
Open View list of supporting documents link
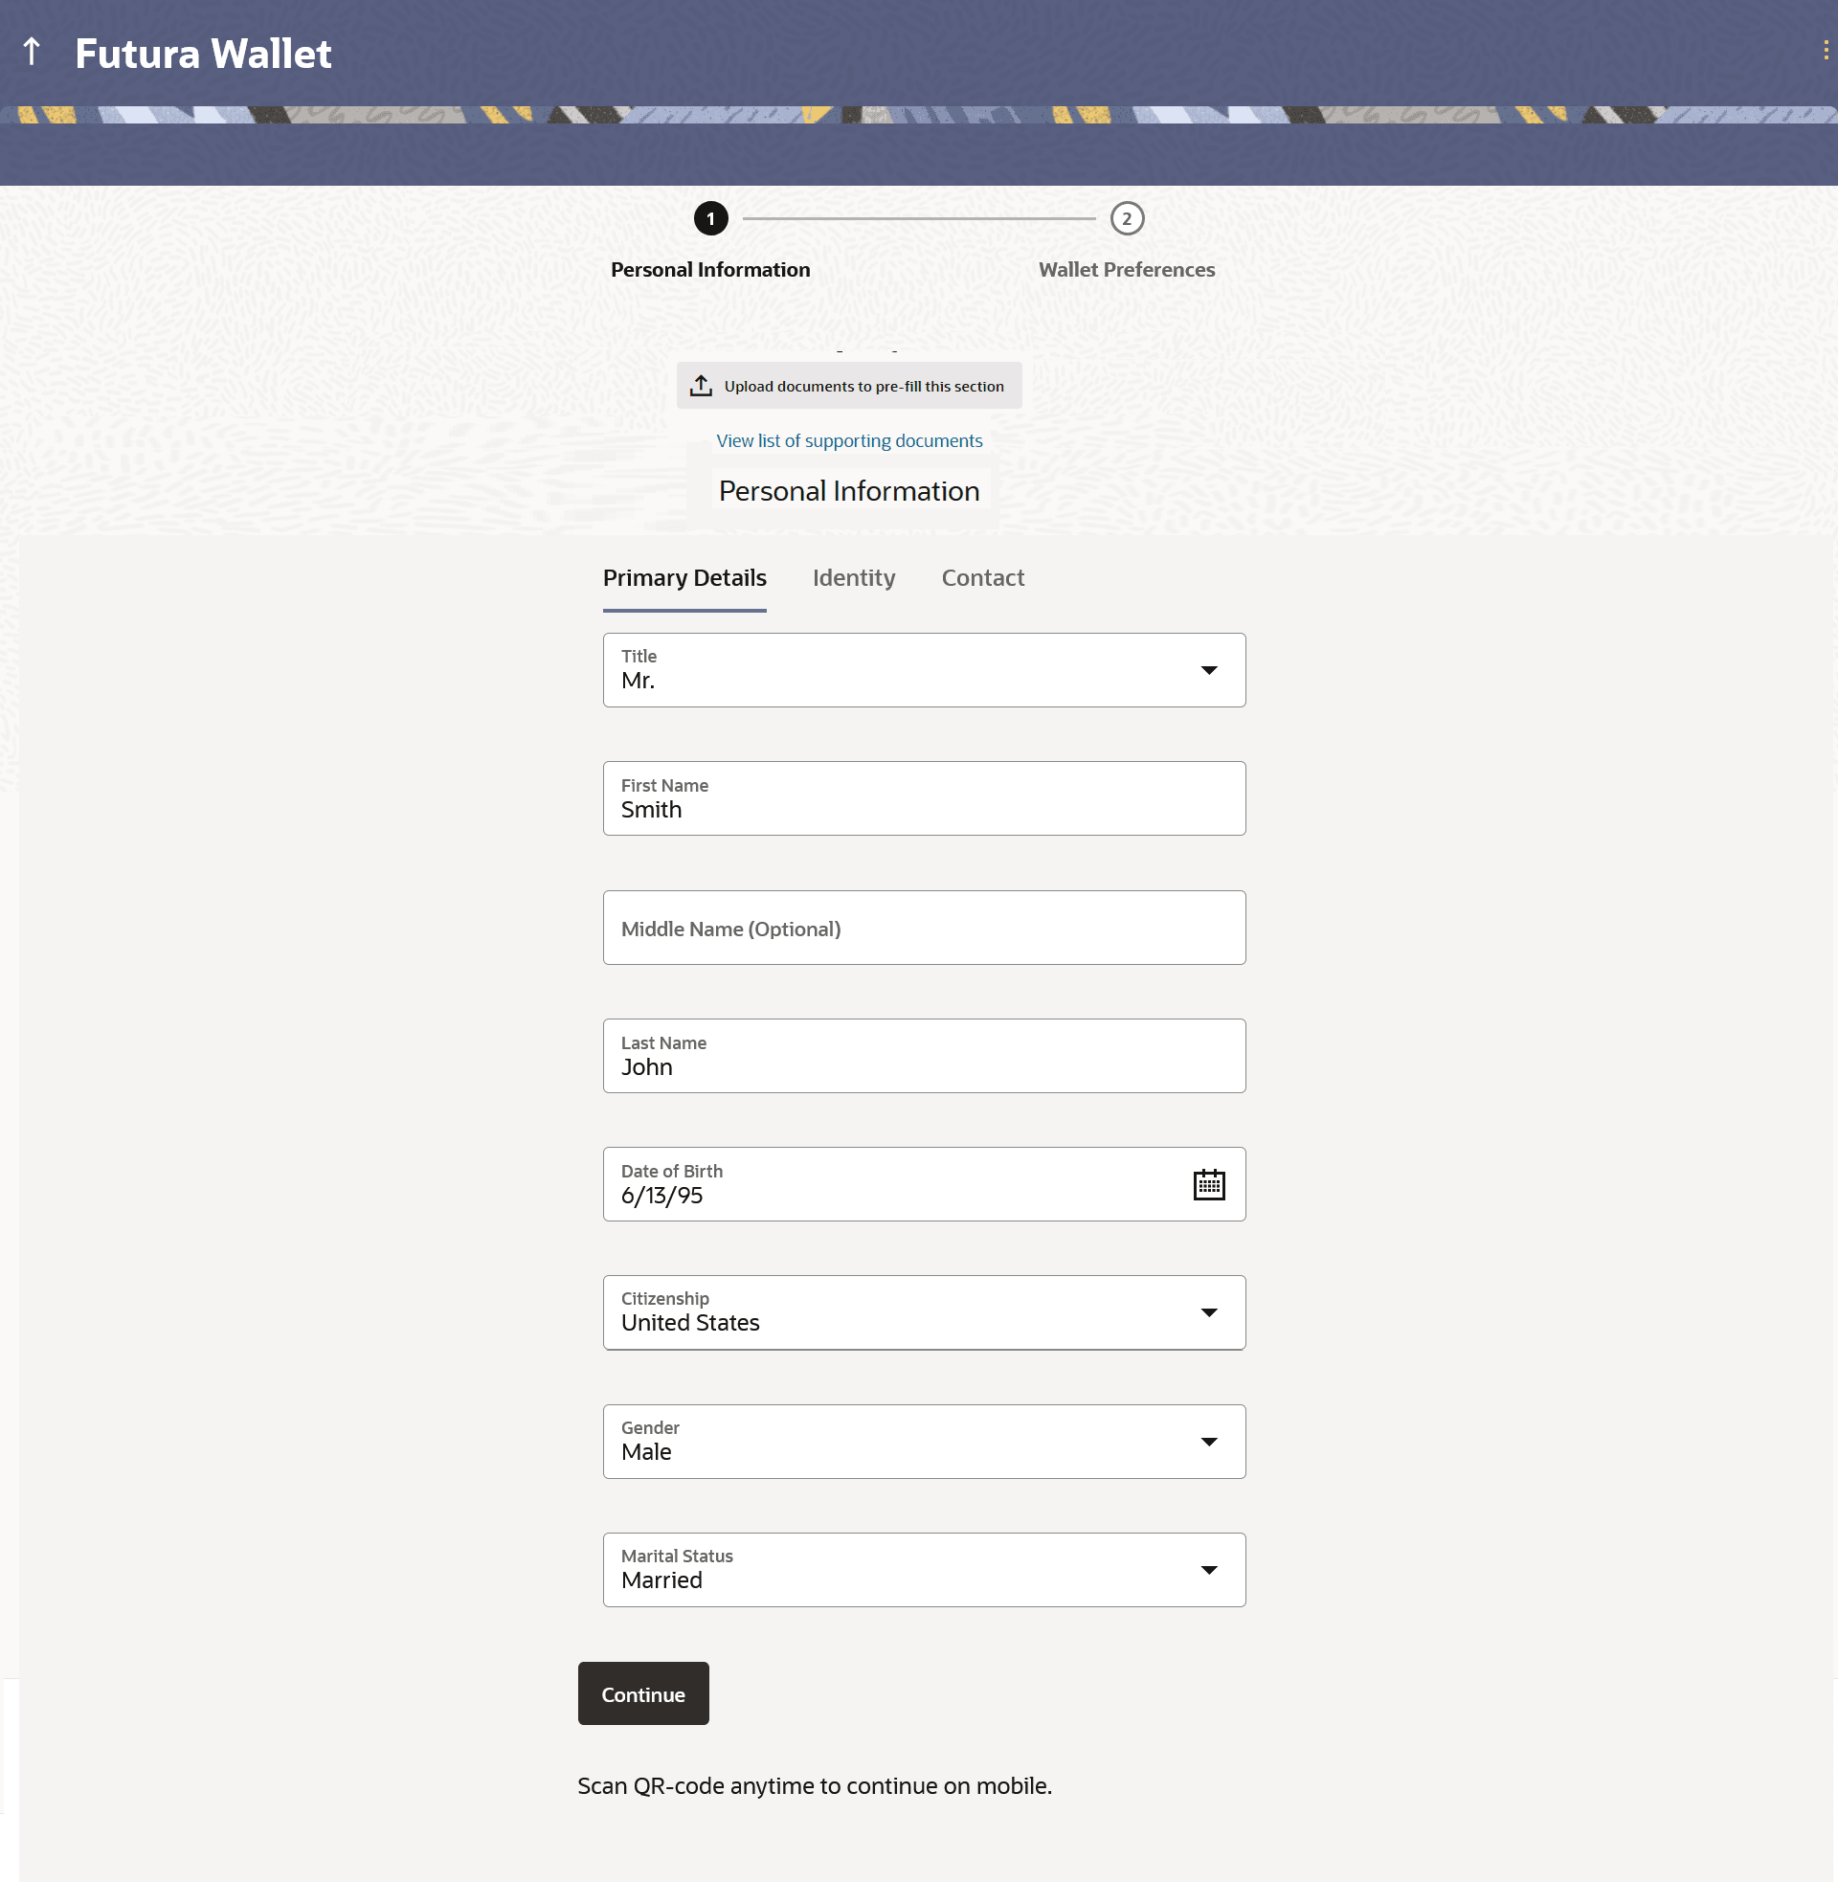coord(848,441)
